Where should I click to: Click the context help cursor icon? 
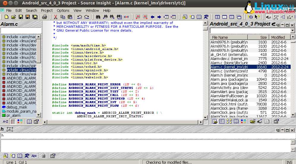click(257, 17)
